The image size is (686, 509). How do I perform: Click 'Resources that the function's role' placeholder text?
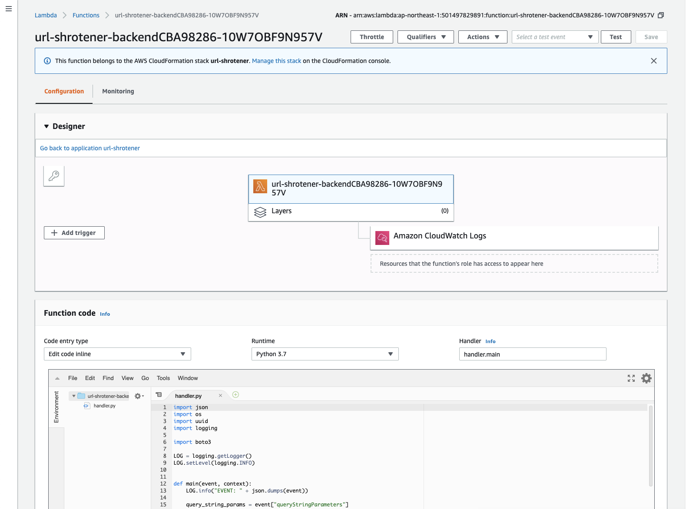(x=461, y=264)
